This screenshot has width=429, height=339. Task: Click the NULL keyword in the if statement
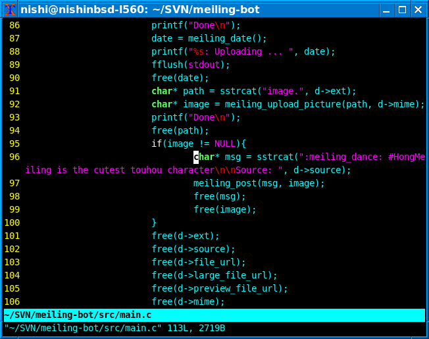tap(225, 143)
